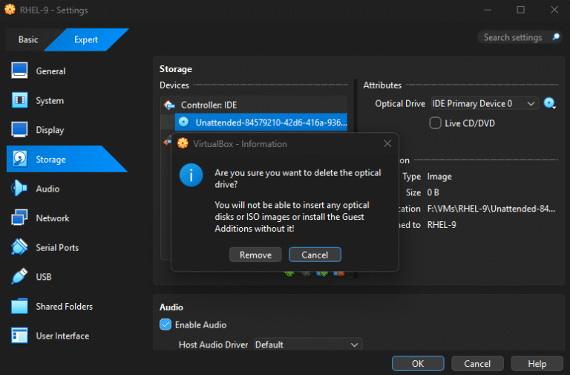Image resolution: width=570 pixels, height=375 pixels.
Task: Select the USB settings icon
Action: (x=20, y=277)
